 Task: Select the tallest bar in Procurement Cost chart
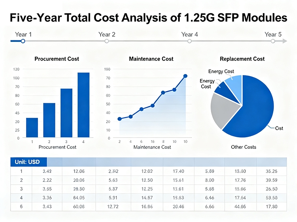tap(83, 105)
